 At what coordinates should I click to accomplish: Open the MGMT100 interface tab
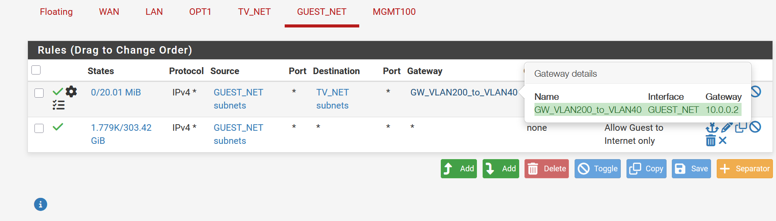point(394,12)
